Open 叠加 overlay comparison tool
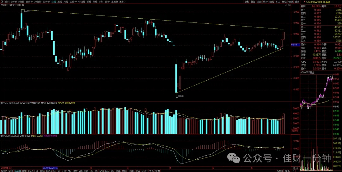This screenshot has height=172, width=342. point(253,2)
